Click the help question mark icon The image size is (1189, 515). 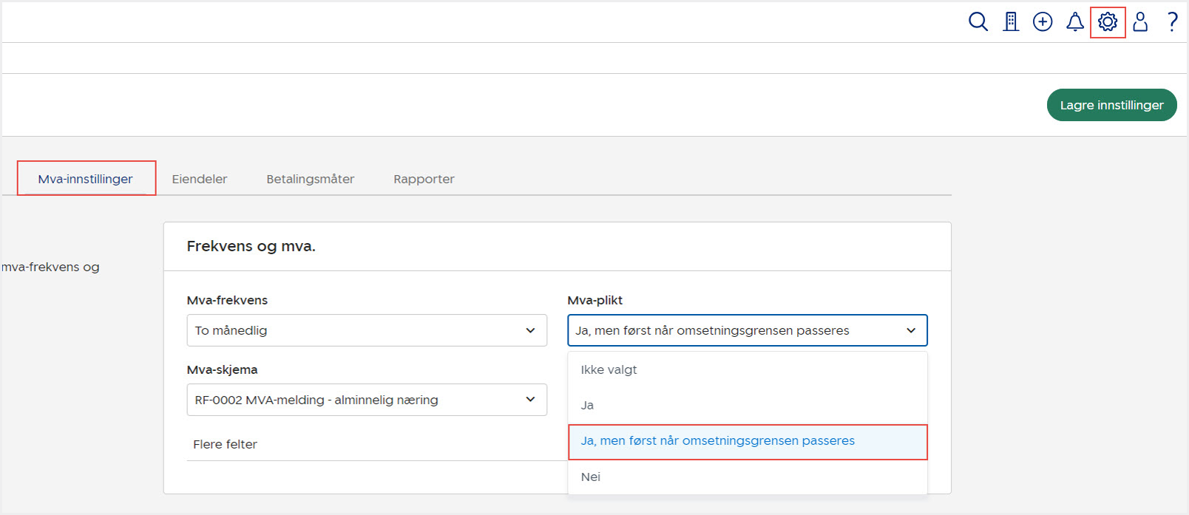click(x=1173, y=22)
